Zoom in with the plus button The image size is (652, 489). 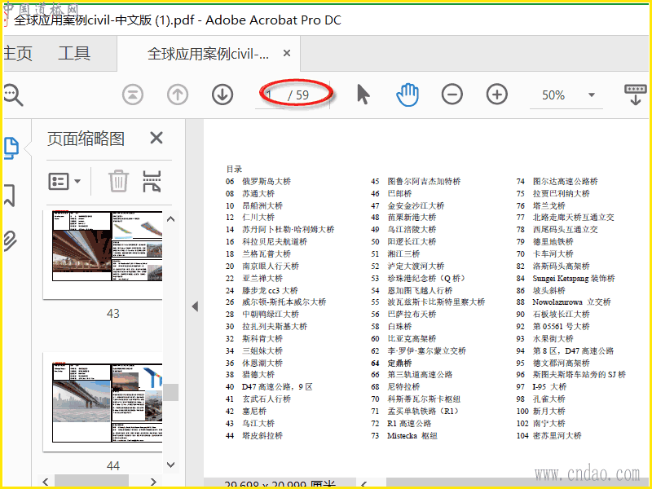click(x=497, y=95)
